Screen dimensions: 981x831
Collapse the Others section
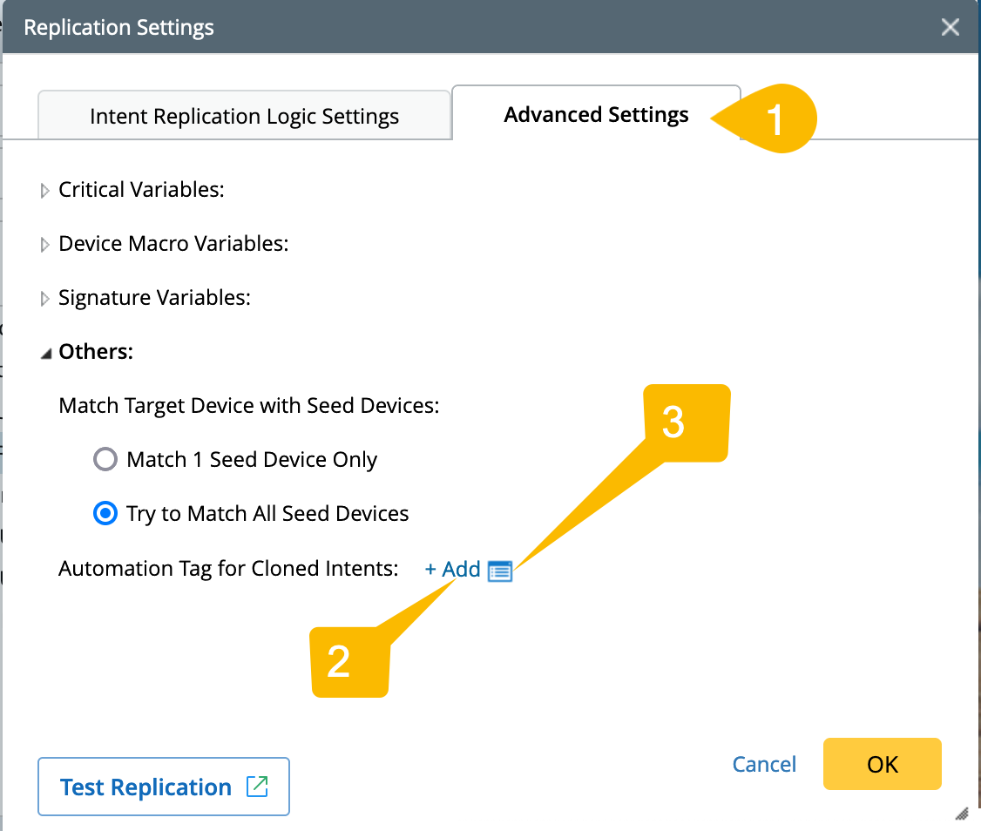(x=45, y=352)
